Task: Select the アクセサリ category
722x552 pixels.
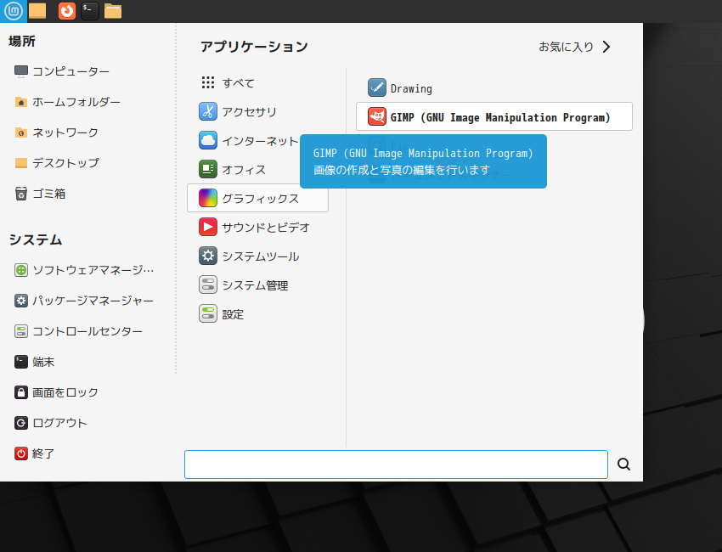Action: point(258,111)
